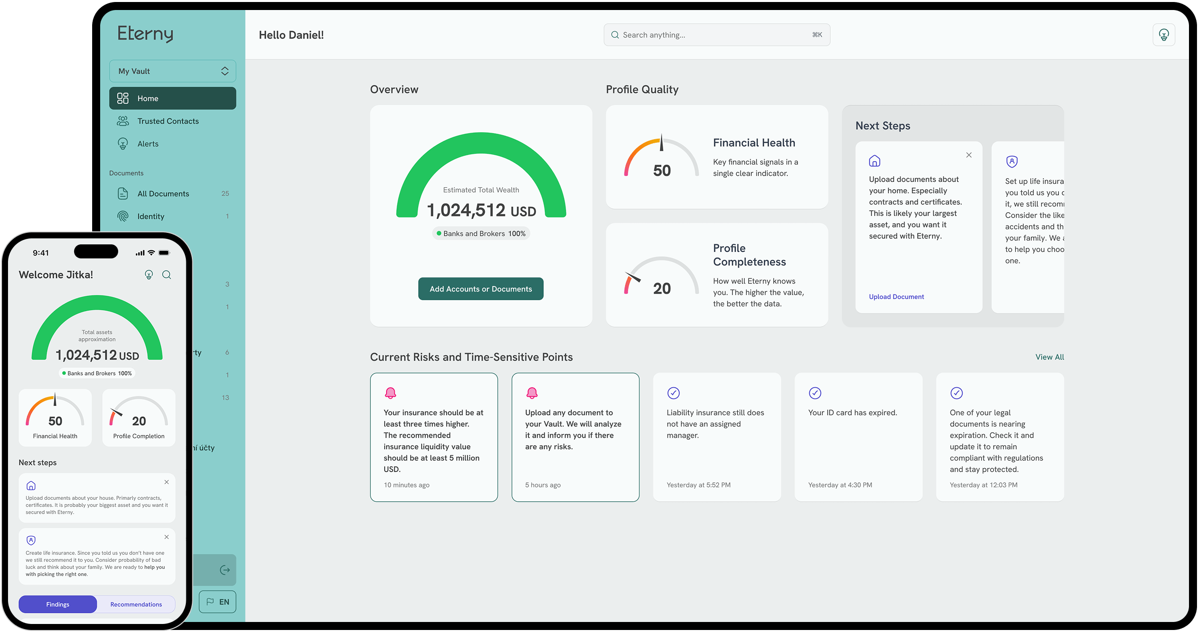The height and width of the screenshot is (633, 1198).
Task: Expand the My Vault selector
Action: [x=172, y=71]
